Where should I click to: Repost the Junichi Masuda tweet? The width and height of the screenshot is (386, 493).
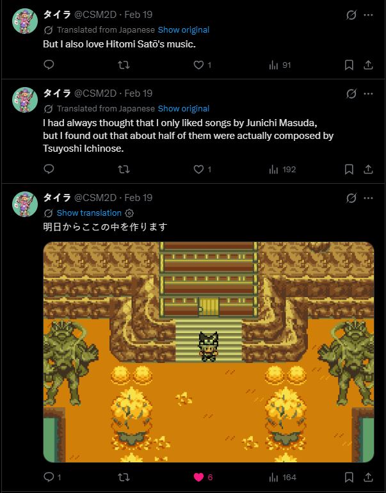click(x=124, y=169)
